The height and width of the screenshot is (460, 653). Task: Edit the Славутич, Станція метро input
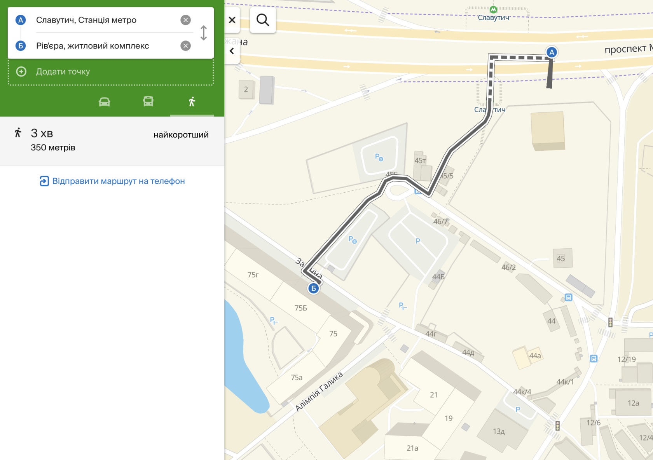(x=105, y=20)
